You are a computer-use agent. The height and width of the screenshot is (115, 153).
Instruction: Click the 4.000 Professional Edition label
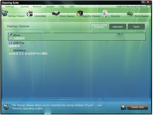coord(131,7)
